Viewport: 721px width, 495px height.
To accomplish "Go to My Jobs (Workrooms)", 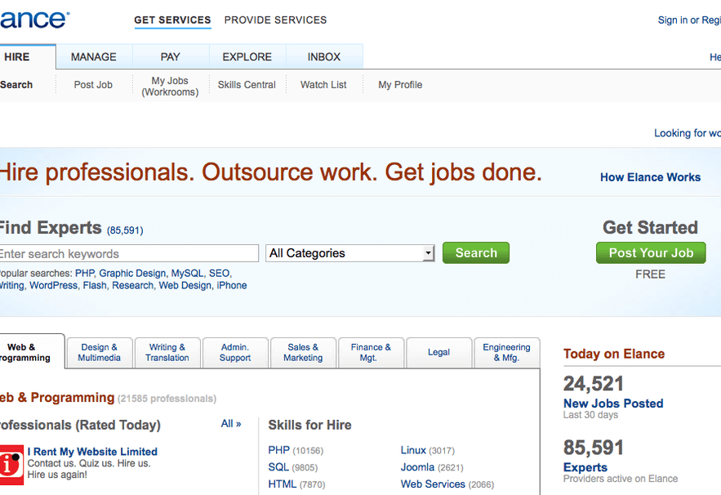I will pyautogui.click(x=170, y=86).
